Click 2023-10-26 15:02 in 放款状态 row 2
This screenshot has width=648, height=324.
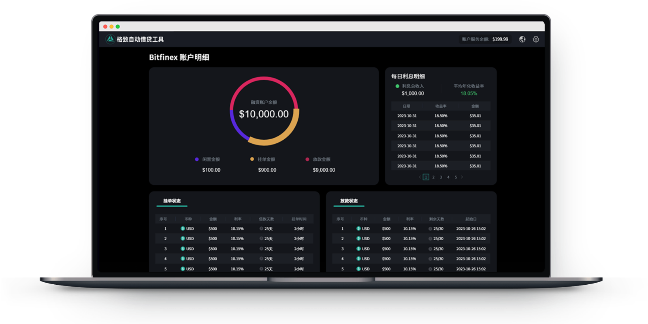coord(471,239)
